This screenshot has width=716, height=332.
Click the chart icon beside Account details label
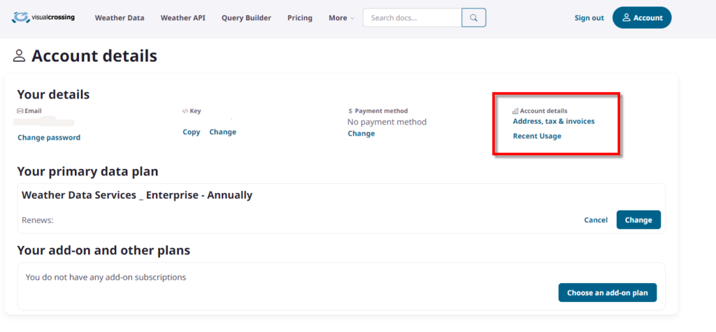(x=515, y=111)
